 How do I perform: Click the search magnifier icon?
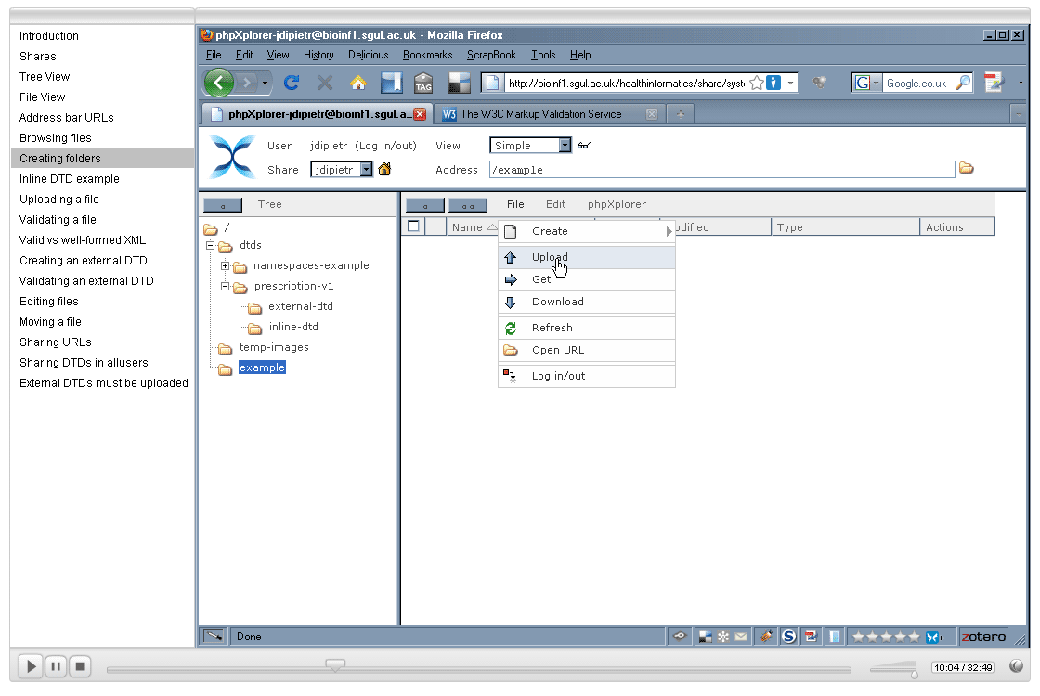[962, 83]
